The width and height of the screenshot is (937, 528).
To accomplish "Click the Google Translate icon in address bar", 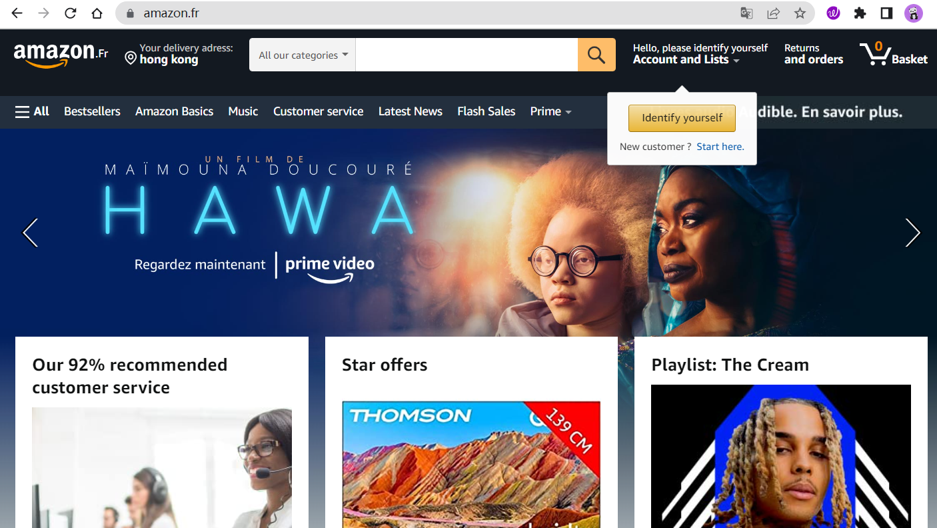I will click(x=746, y=13).
